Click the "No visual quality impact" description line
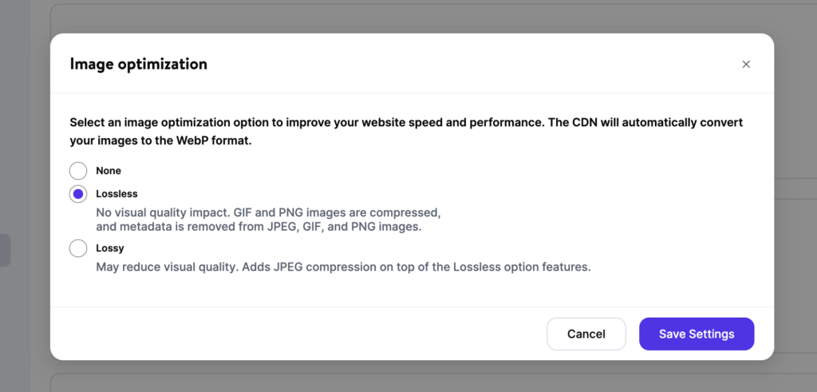Screen dimensions: 817x392 coord(269,213)
